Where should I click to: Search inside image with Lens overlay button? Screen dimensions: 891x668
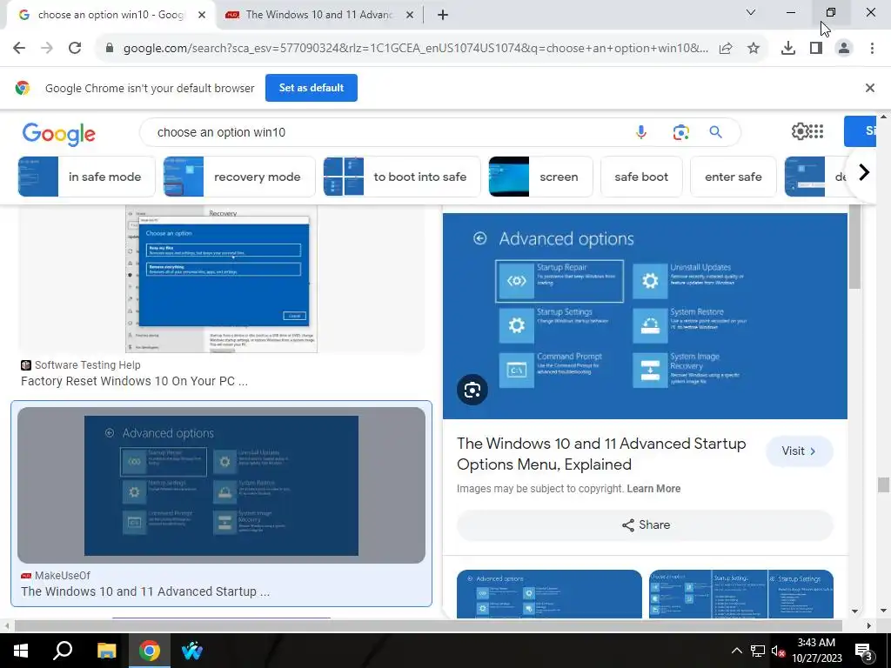point(472,390)
